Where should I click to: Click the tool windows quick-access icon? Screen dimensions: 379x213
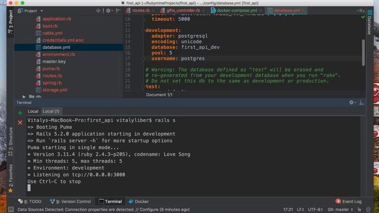[11, 209]
